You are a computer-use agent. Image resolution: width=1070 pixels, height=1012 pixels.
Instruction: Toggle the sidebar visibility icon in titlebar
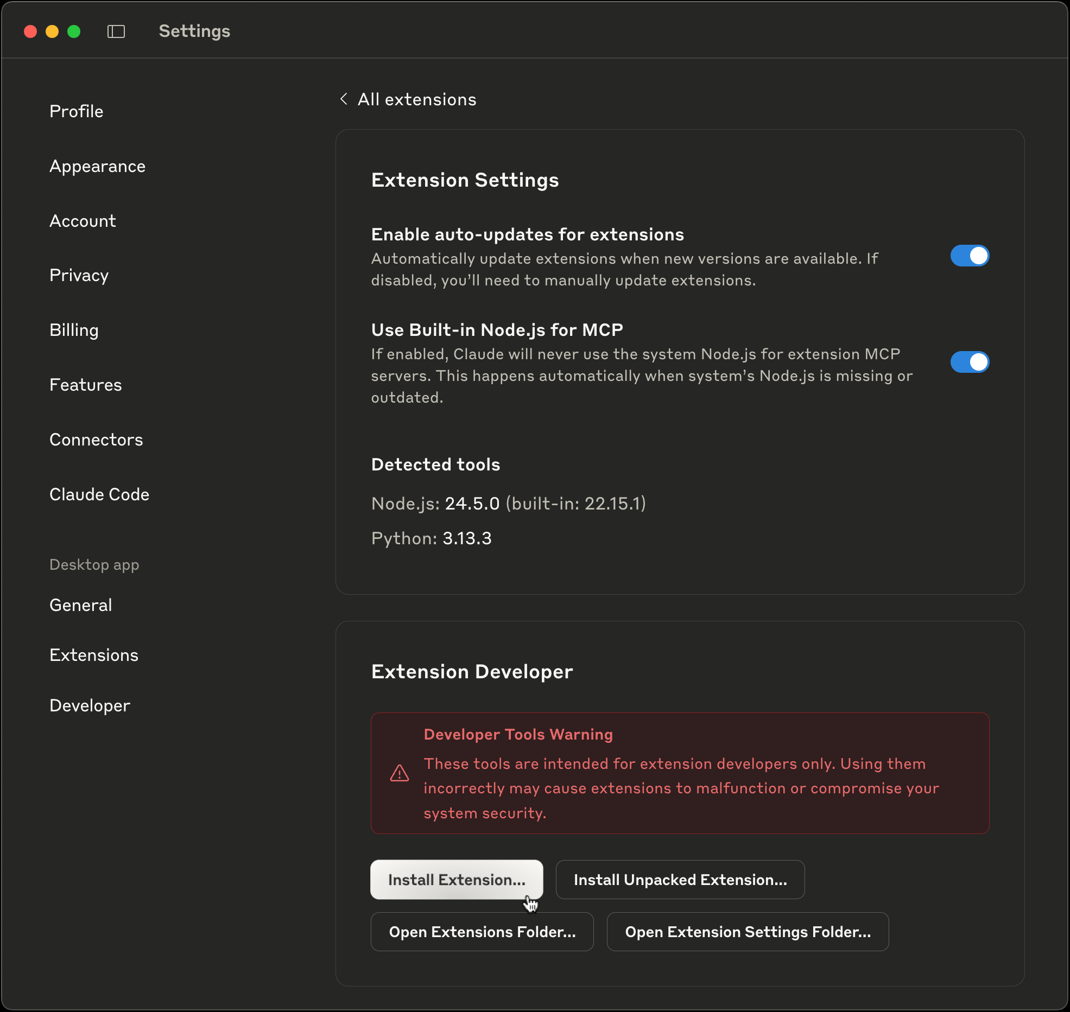[x=116, y=31]
